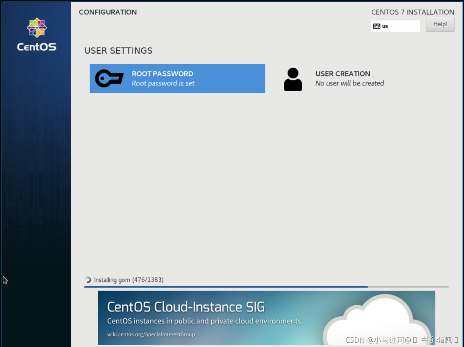
Task: Click the 'Installing gom (476/1383)' status text
Action: [129, 280]
